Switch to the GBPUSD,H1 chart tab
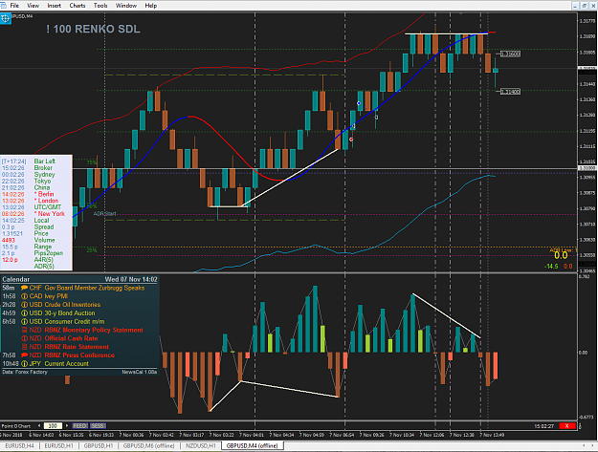The image size is (598, 452). coord(99,445)
